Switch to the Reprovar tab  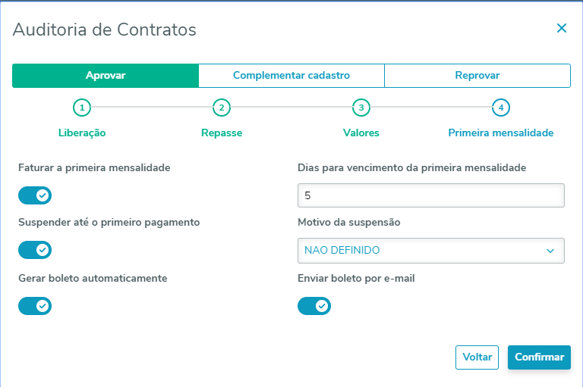click(477, 76)
